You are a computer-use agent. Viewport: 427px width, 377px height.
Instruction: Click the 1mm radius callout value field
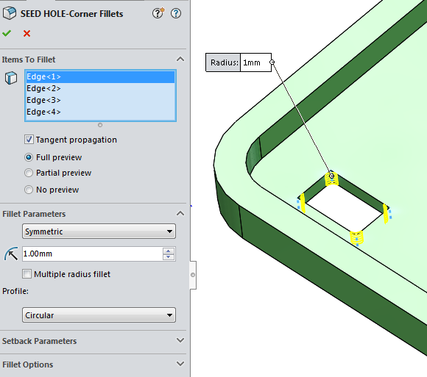255,62
